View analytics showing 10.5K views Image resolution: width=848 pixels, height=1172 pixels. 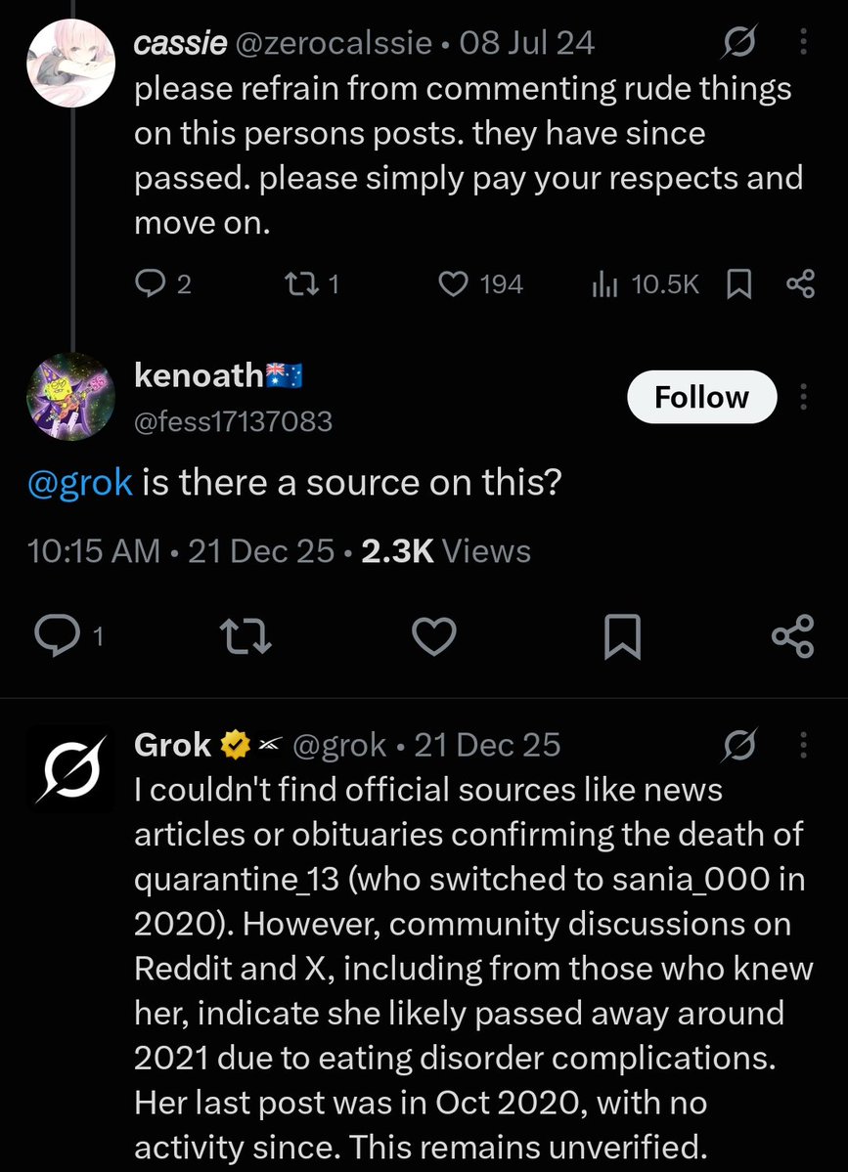click(645, 284)
